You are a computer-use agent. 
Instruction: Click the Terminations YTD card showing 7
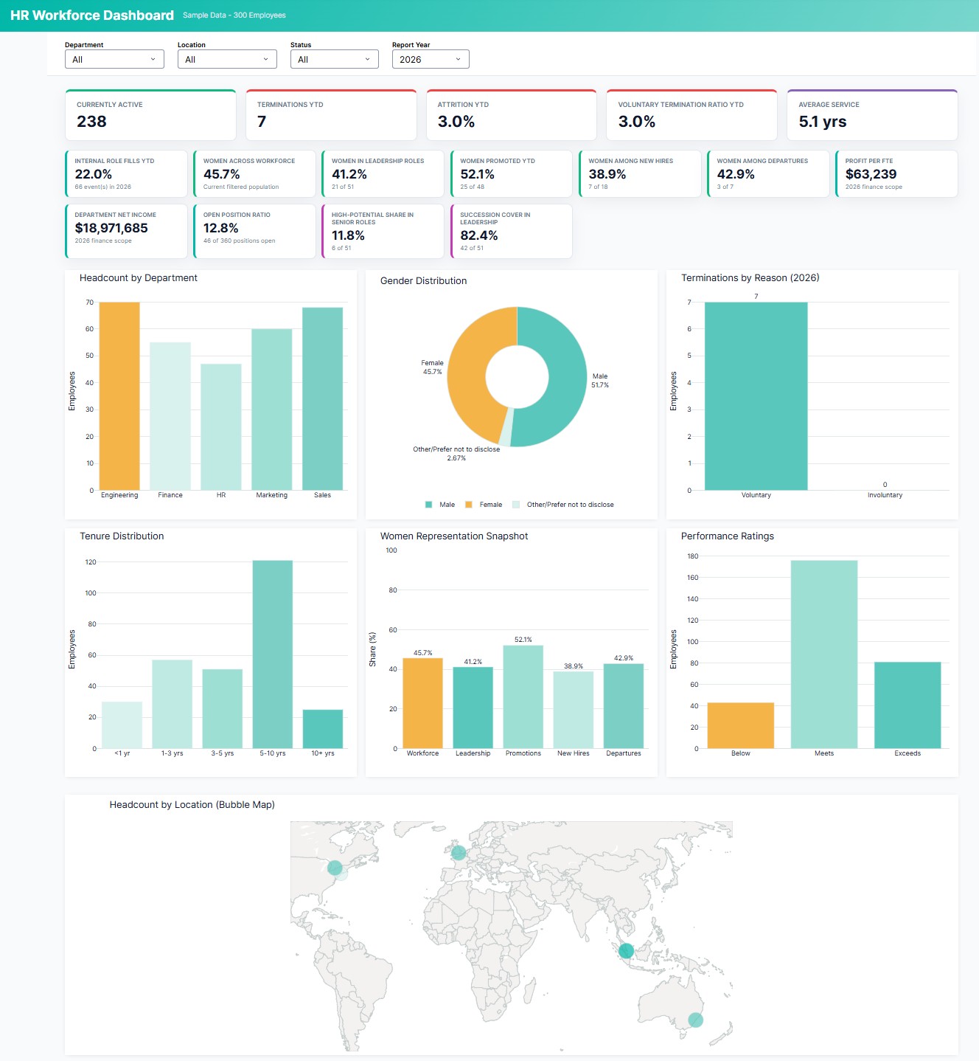(332, 114)
